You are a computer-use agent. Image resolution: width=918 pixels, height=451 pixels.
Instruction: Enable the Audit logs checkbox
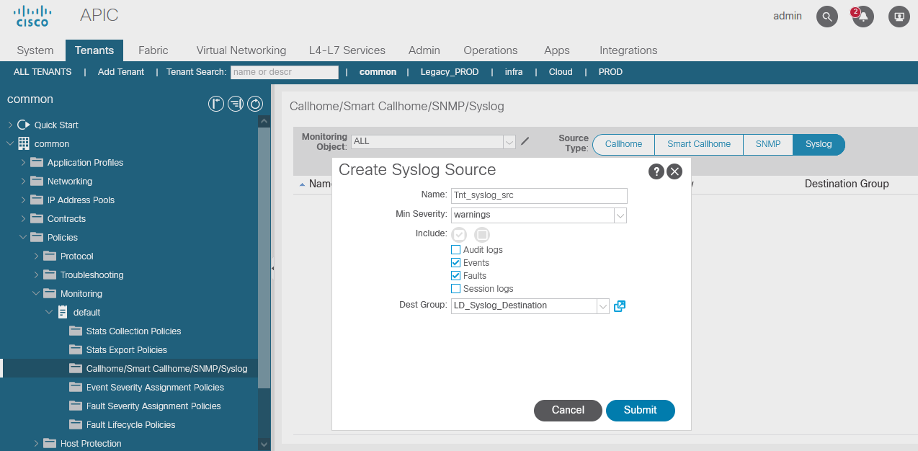pyautogui.click(x=455, y=250)
